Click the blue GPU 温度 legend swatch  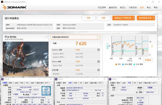(123, 64)
